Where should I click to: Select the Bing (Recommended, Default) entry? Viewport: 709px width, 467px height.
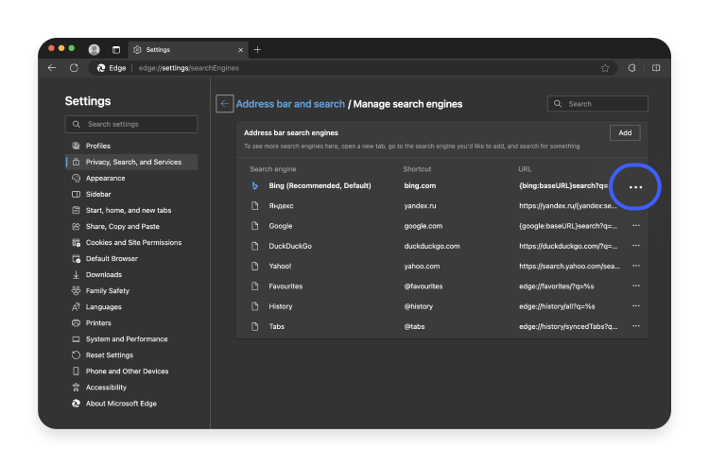click(320, 186)
